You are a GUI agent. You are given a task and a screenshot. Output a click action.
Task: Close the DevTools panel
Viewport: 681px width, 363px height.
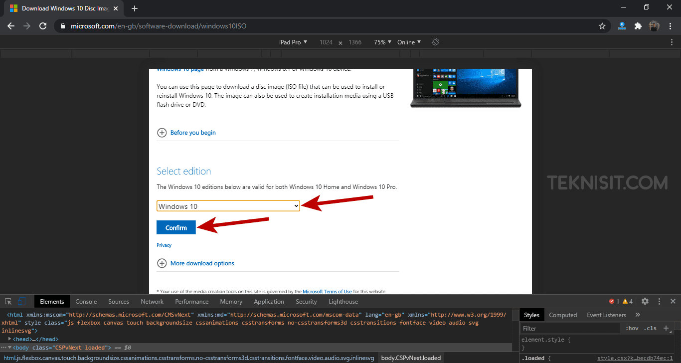[x=673, y=301]
